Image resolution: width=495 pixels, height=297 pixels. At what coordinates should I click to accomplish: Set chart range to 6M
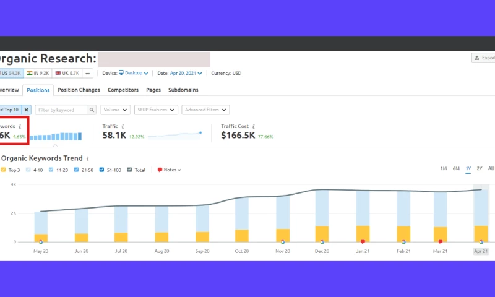click(x=456, y=168)
